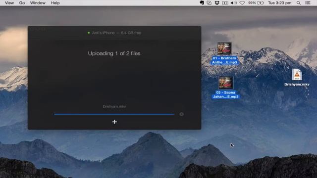
Task: Select the 01 - Brothers Anthem mp3 thumbnail
Action: click(224, 48)
